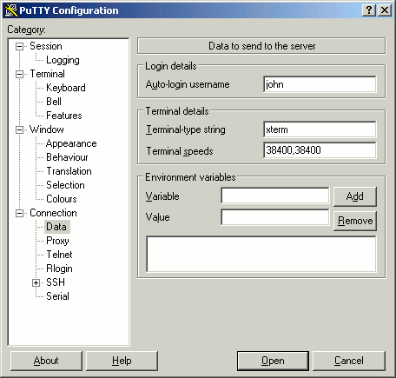Image resolution: width=396 pixels, height=378 pixels.
Task: Select the Data category item
Action: [56, 227]
